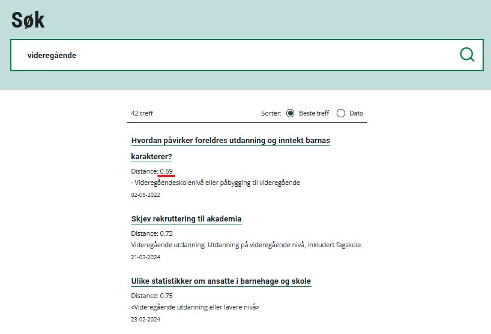Click the red-underlined 'Distance: 0.69' value
This screenshot has height=334, width=491.
[x=166, y=171]
